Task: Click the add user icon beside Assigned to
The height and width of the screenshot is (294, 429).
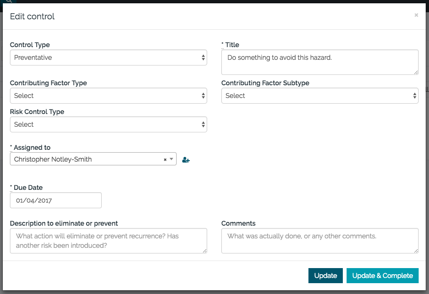Action: [186, 160]
